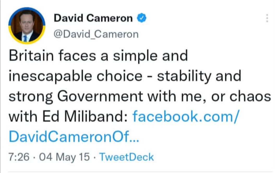Click the 7:26 timestamp
Screen dimensions: 275x173
17,157
